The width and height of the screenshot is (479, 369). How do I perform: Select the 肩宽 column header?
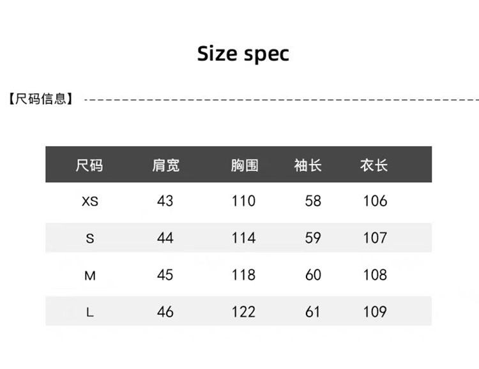165,165
